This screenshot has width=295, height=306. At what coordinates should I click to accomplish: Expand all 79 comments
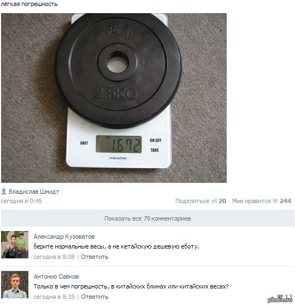[x=147, y=218]
